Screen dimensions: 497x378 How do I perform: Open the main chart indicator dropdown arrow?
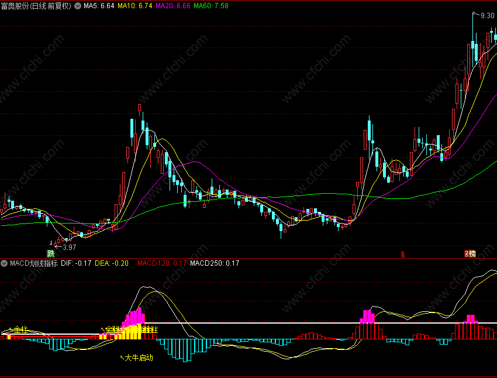point(78,6)
